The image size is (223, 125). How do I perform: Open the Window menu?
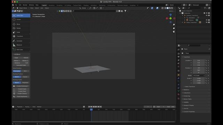[31, 5]
